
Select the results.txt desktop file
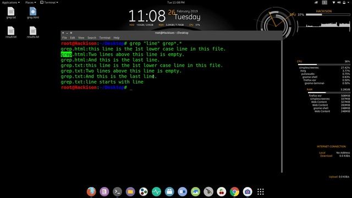click(33, 32)
